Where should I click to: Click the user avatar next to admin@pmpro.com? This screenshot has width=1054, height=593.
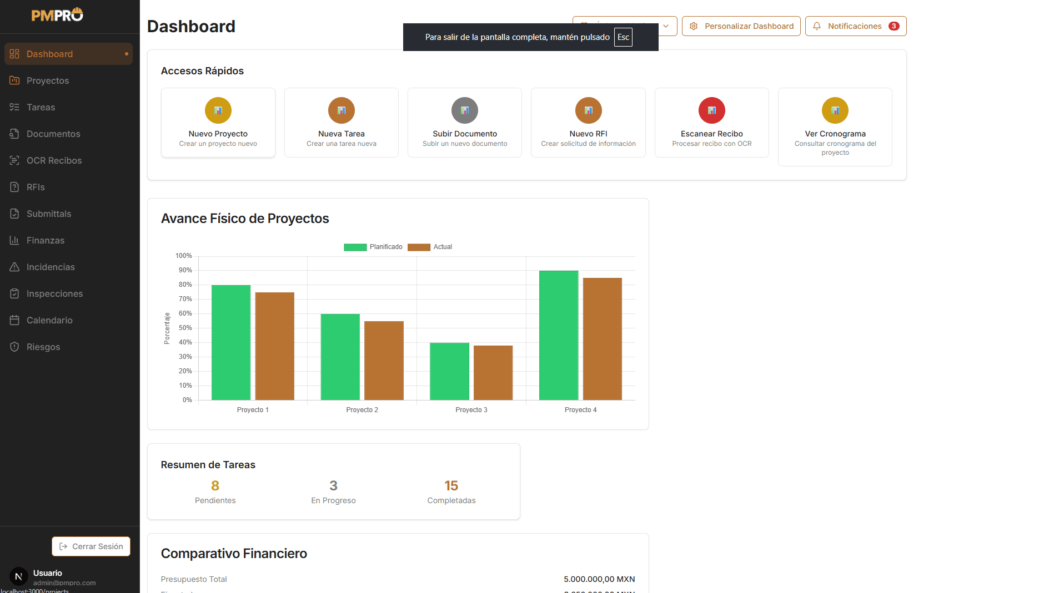coord(18,576)
